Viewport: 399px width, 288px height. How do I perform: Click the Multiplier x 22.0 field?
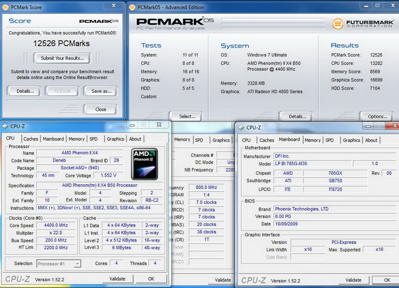click(56, 233)
